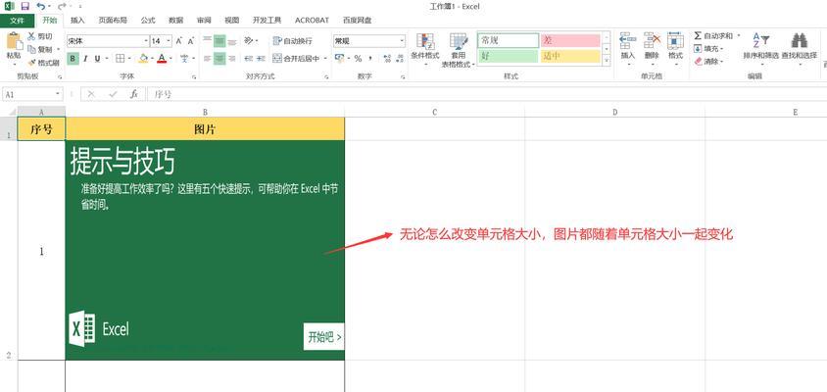This screenshot has height=392, width=827.
Task: Click the formula bar input field
Action: pyautogui.click(x=487, y=94)
